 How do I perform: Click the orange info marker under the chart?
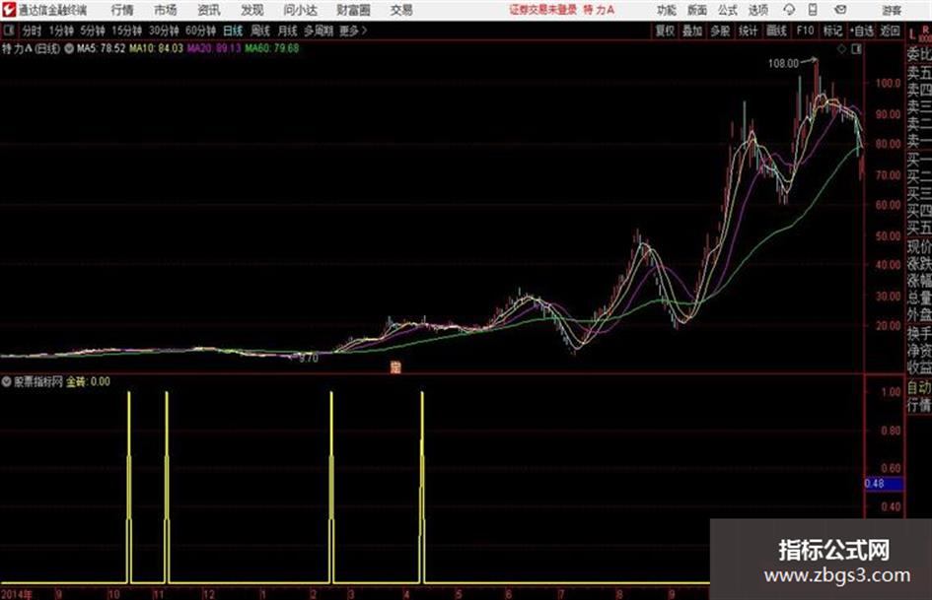tap(395, 367)
